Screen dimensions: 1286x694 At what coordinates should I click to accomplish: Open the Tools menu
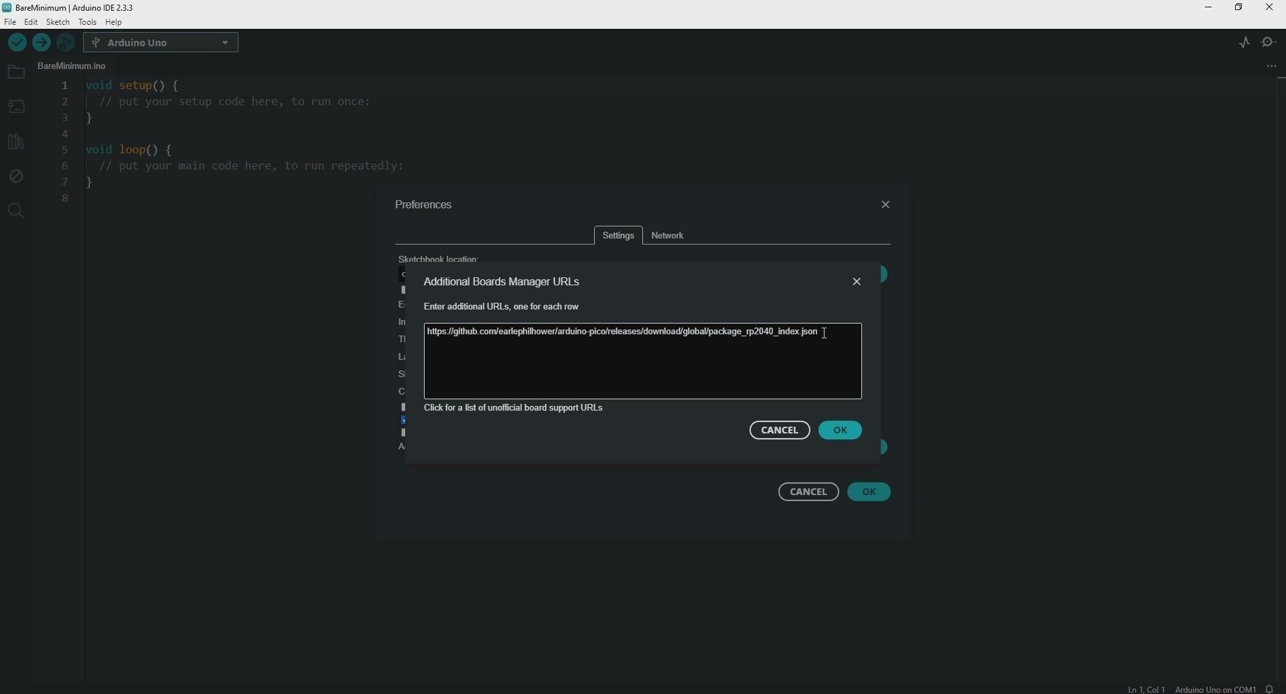(88, 22)
